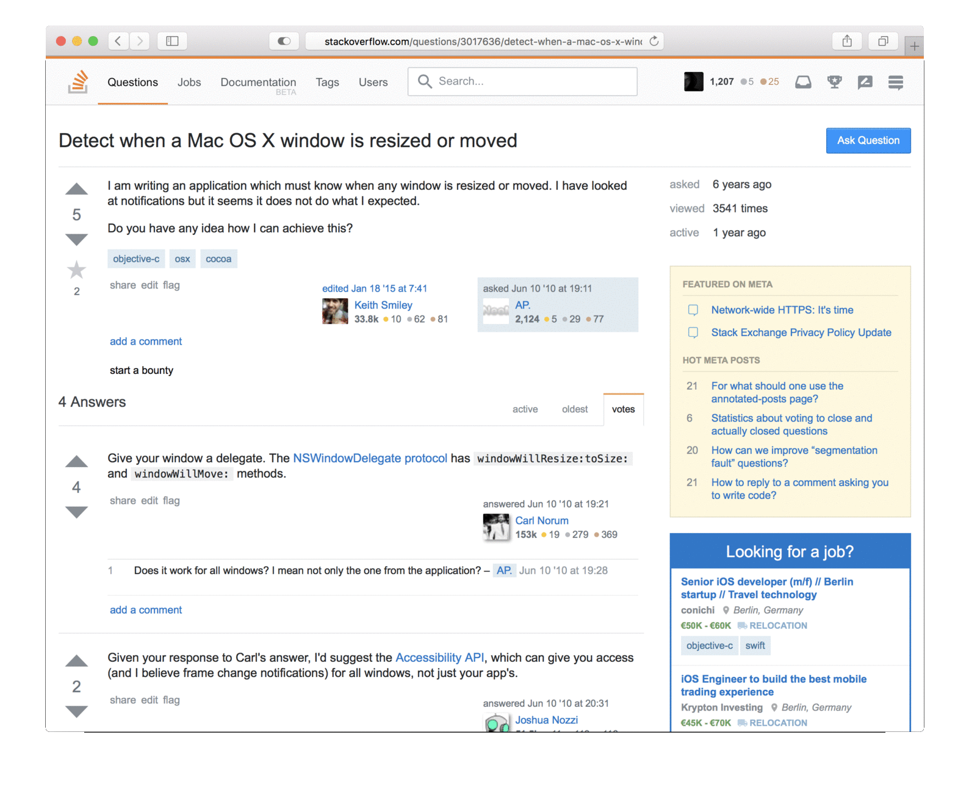Open the site switcher menu icon
The height and width of the screenshot is (796, 969).
(896, 82)
